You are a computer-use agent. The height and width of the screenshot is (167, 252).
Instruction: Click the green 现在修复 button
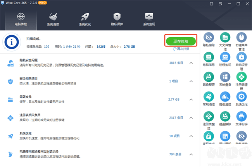coord(181,41)
